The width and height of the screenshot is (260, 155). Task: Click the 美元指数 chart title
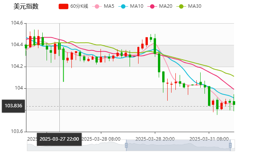(x=26, y=6)
